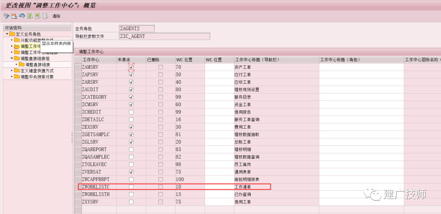The image size is (441, 214).
Task: Click the 清除 toolbar button
Action: (56, 16)
